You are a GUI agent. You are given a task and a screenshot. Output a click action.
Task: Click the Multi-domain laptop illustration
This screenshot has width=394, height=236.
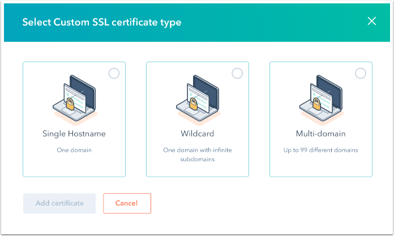321,99
